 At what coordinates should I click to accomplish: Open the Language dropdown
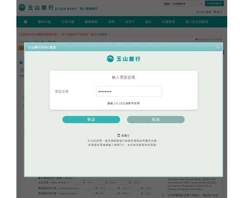tap(214, 3)
